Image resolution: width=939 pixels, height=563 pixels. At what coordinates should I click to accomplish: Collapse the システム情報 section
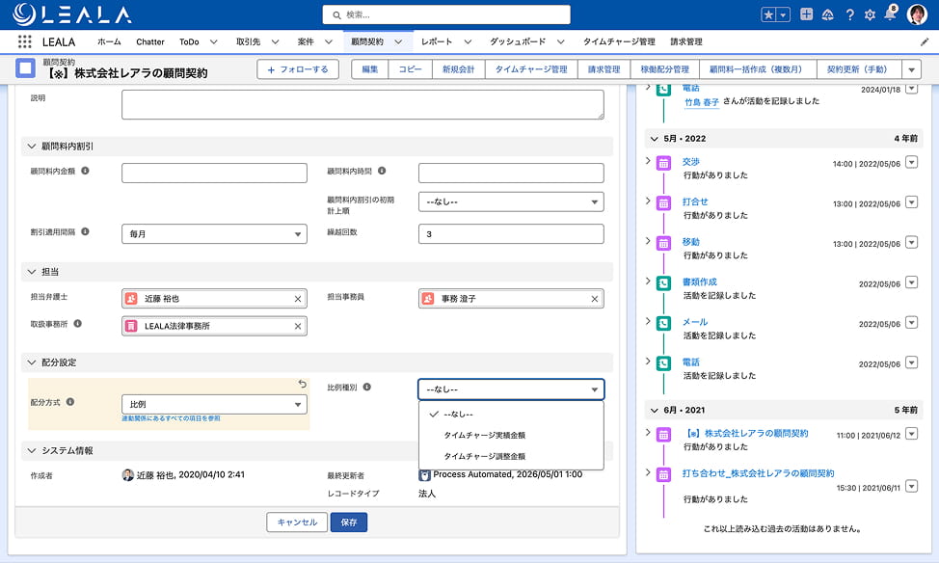coord(32,450)
